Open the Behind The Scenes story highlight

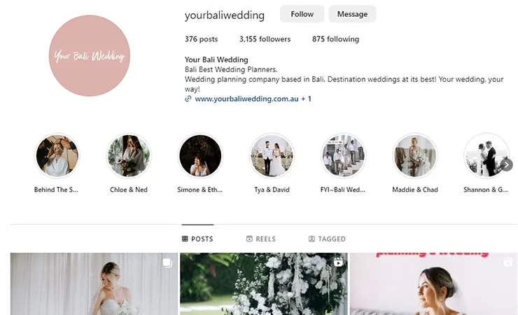(x=57, y=155)
